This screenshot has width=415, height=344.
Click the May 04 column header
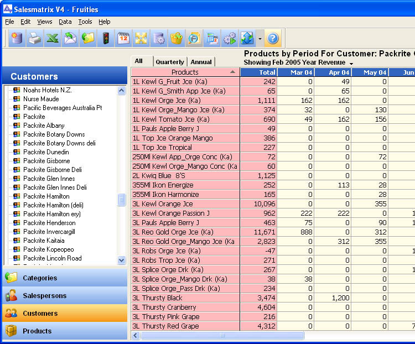pos(370,72)
